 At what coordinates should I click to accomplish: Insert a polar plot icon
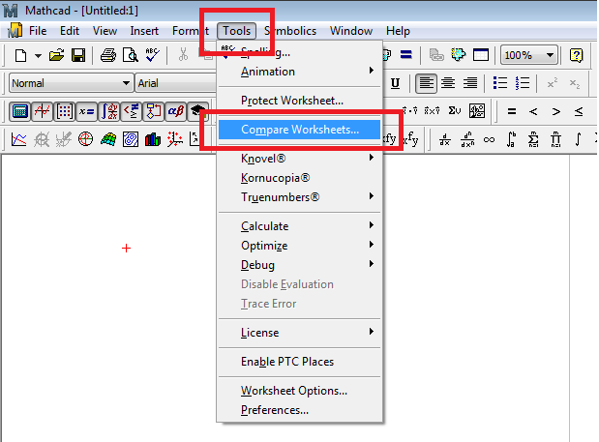click(x=85, y=139)
